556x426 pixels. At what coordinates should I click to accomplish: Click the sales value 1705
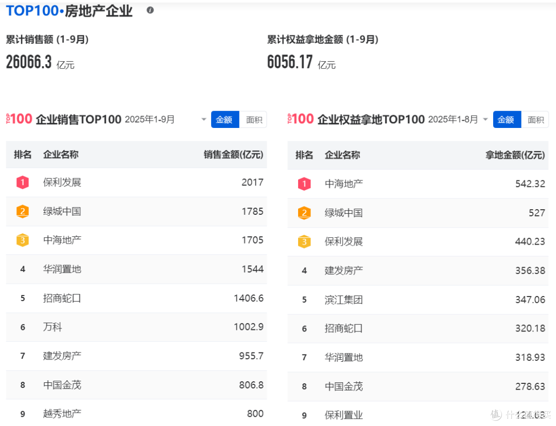point(252,240)
